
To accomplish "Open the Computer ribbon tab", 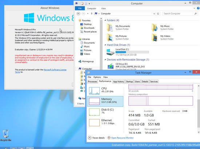I will (x=92, y=8).
